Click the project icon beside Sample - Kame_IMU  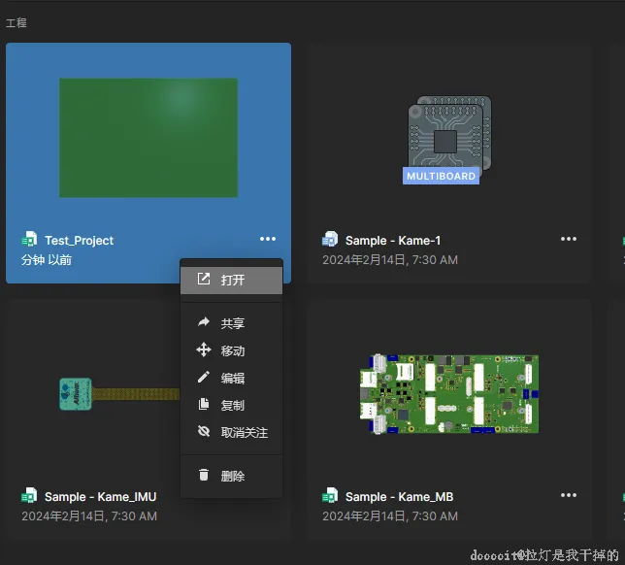tap(29, 496)
